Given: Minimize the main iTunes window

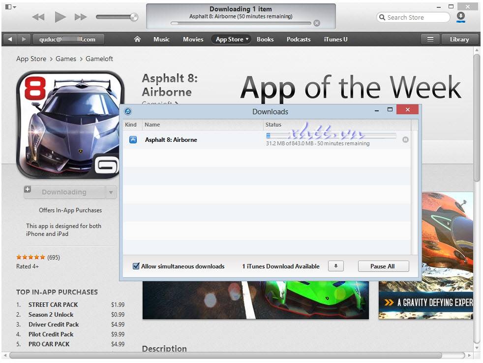Looking at the screenshot, I should pyautogui.click(x=439, y=7).
